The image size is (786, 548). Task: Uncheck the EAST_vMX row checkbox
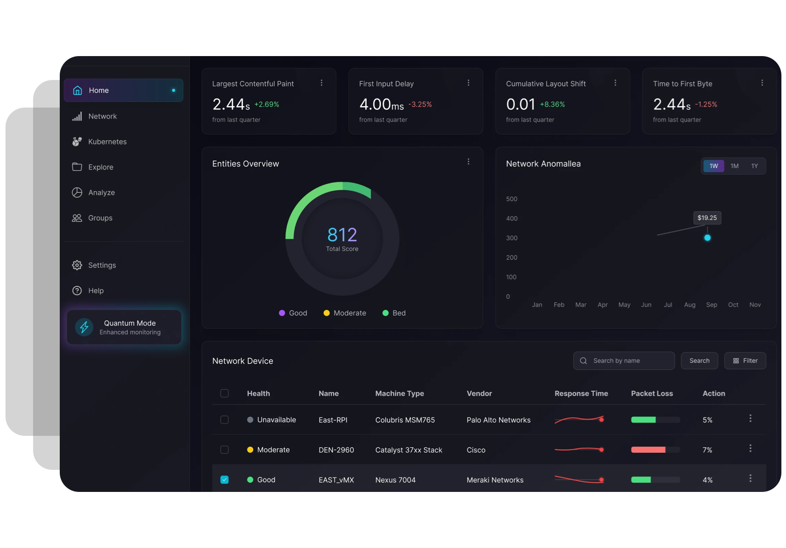point(224,479)
